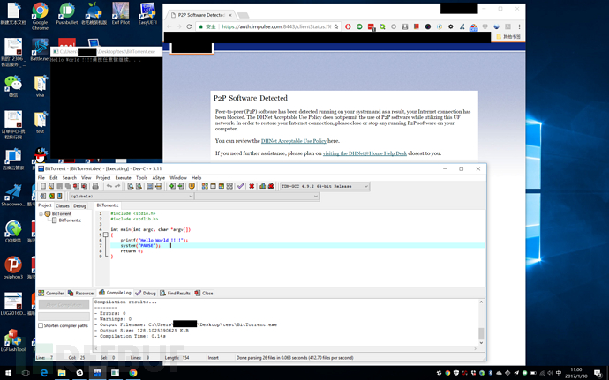
Task: Click the Print icon in Dev-C++ toolbar
Action: [x=95, y=186]
